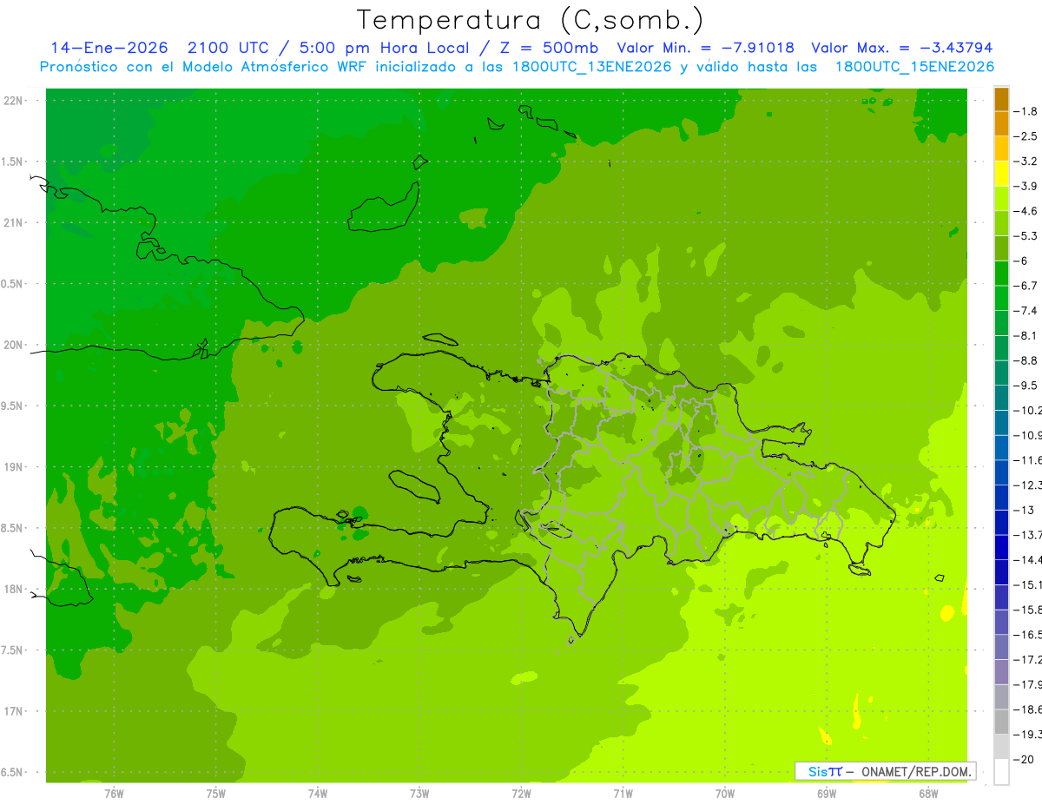Click the '18N' latitude axis label
Screen dimensions: 1042x805
click(13, 589)
